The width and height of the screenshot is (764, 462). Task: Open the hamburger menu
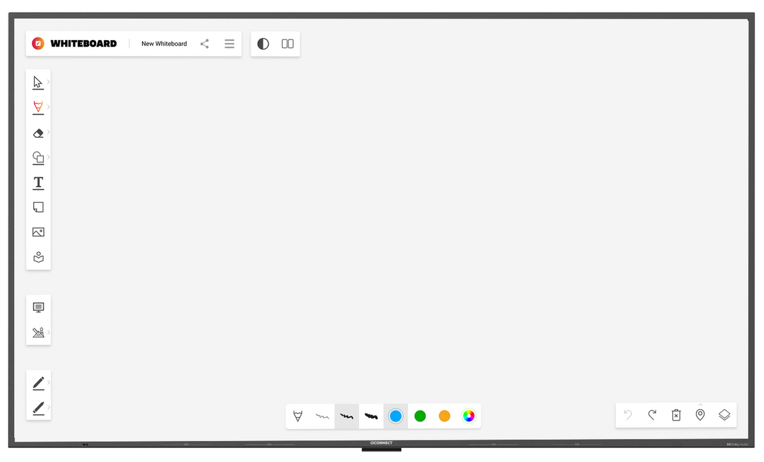coord(229,44)
